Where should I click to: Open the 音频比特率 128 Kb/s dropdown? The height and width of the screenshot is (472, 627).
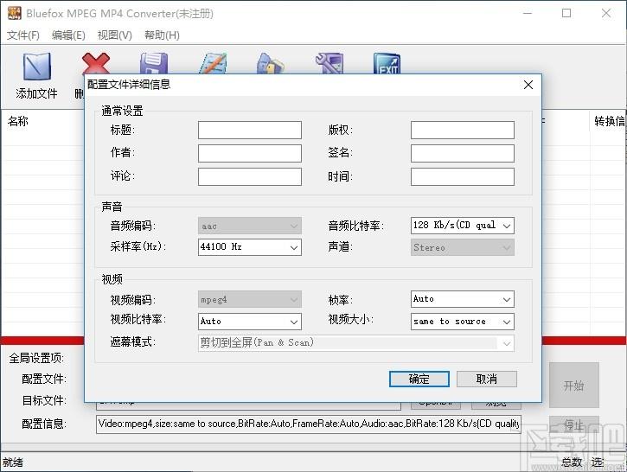tap(463, 226)
